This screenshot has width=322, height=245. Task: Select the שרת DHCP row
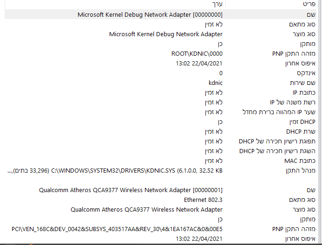tap(301, 131)
